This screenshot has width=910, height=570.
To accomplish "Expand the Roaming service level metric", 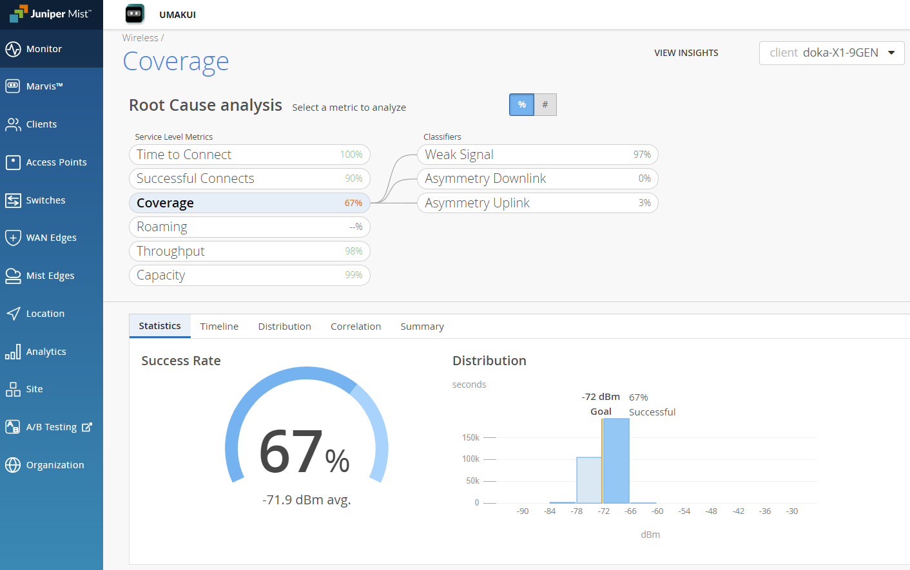I will pyautogui.click(x=249, y=227).
